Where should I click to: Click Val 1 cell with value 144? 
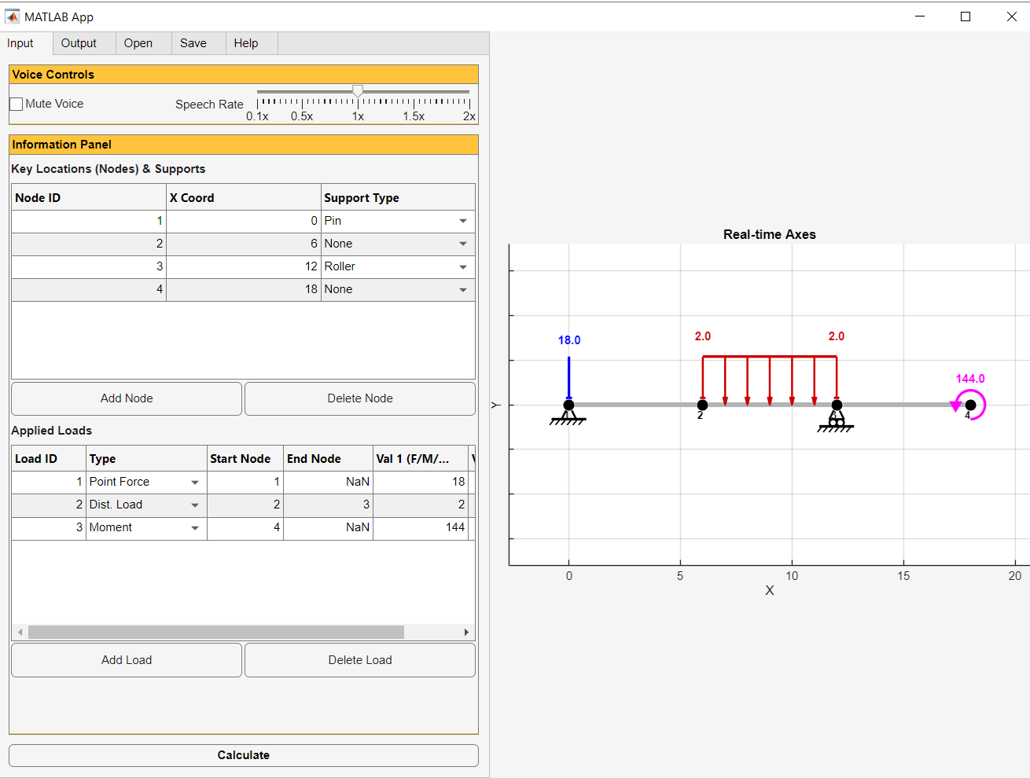point(421,527)
